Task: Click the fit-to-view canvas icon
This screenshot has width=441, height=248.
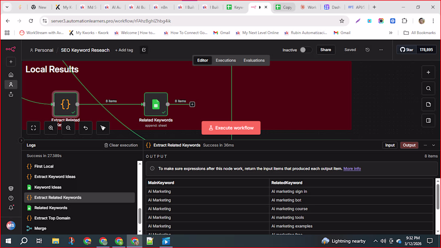Action: pos(33,128)
